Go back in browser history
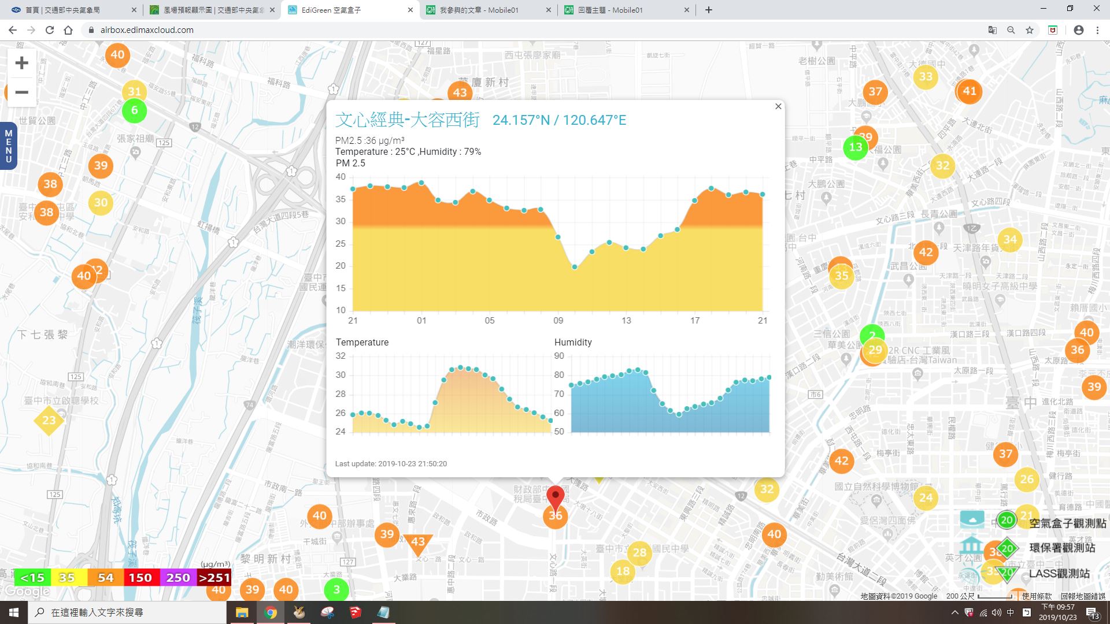This screenshot has height=624, width=1110. [x=13, y=30]
